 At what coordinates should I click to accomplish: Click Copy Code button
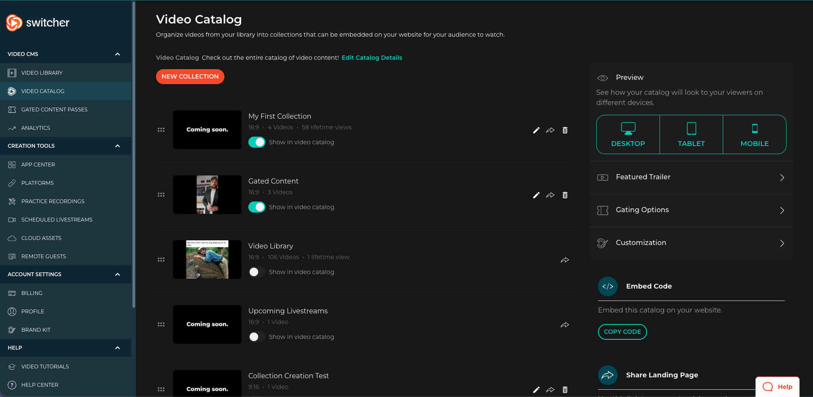click(x=622, y=332)
